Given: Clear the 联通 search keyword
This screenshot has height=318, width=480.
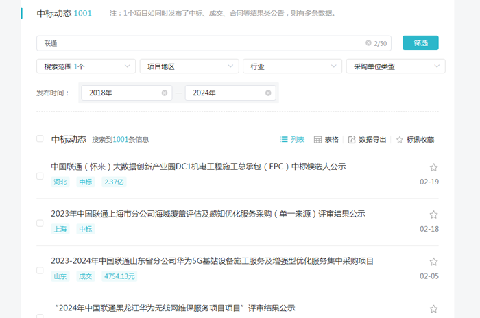Looking at the screenshot, I should [368, 43].
